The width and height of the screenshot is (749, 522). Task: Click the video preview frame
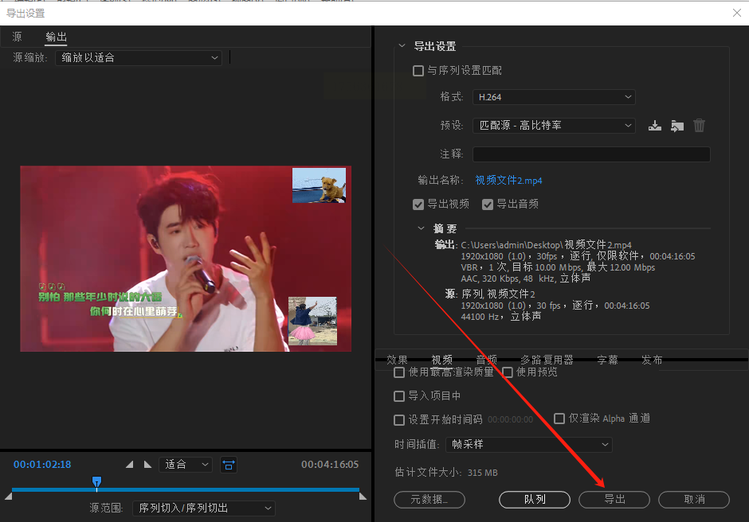[x=186, y=259]
